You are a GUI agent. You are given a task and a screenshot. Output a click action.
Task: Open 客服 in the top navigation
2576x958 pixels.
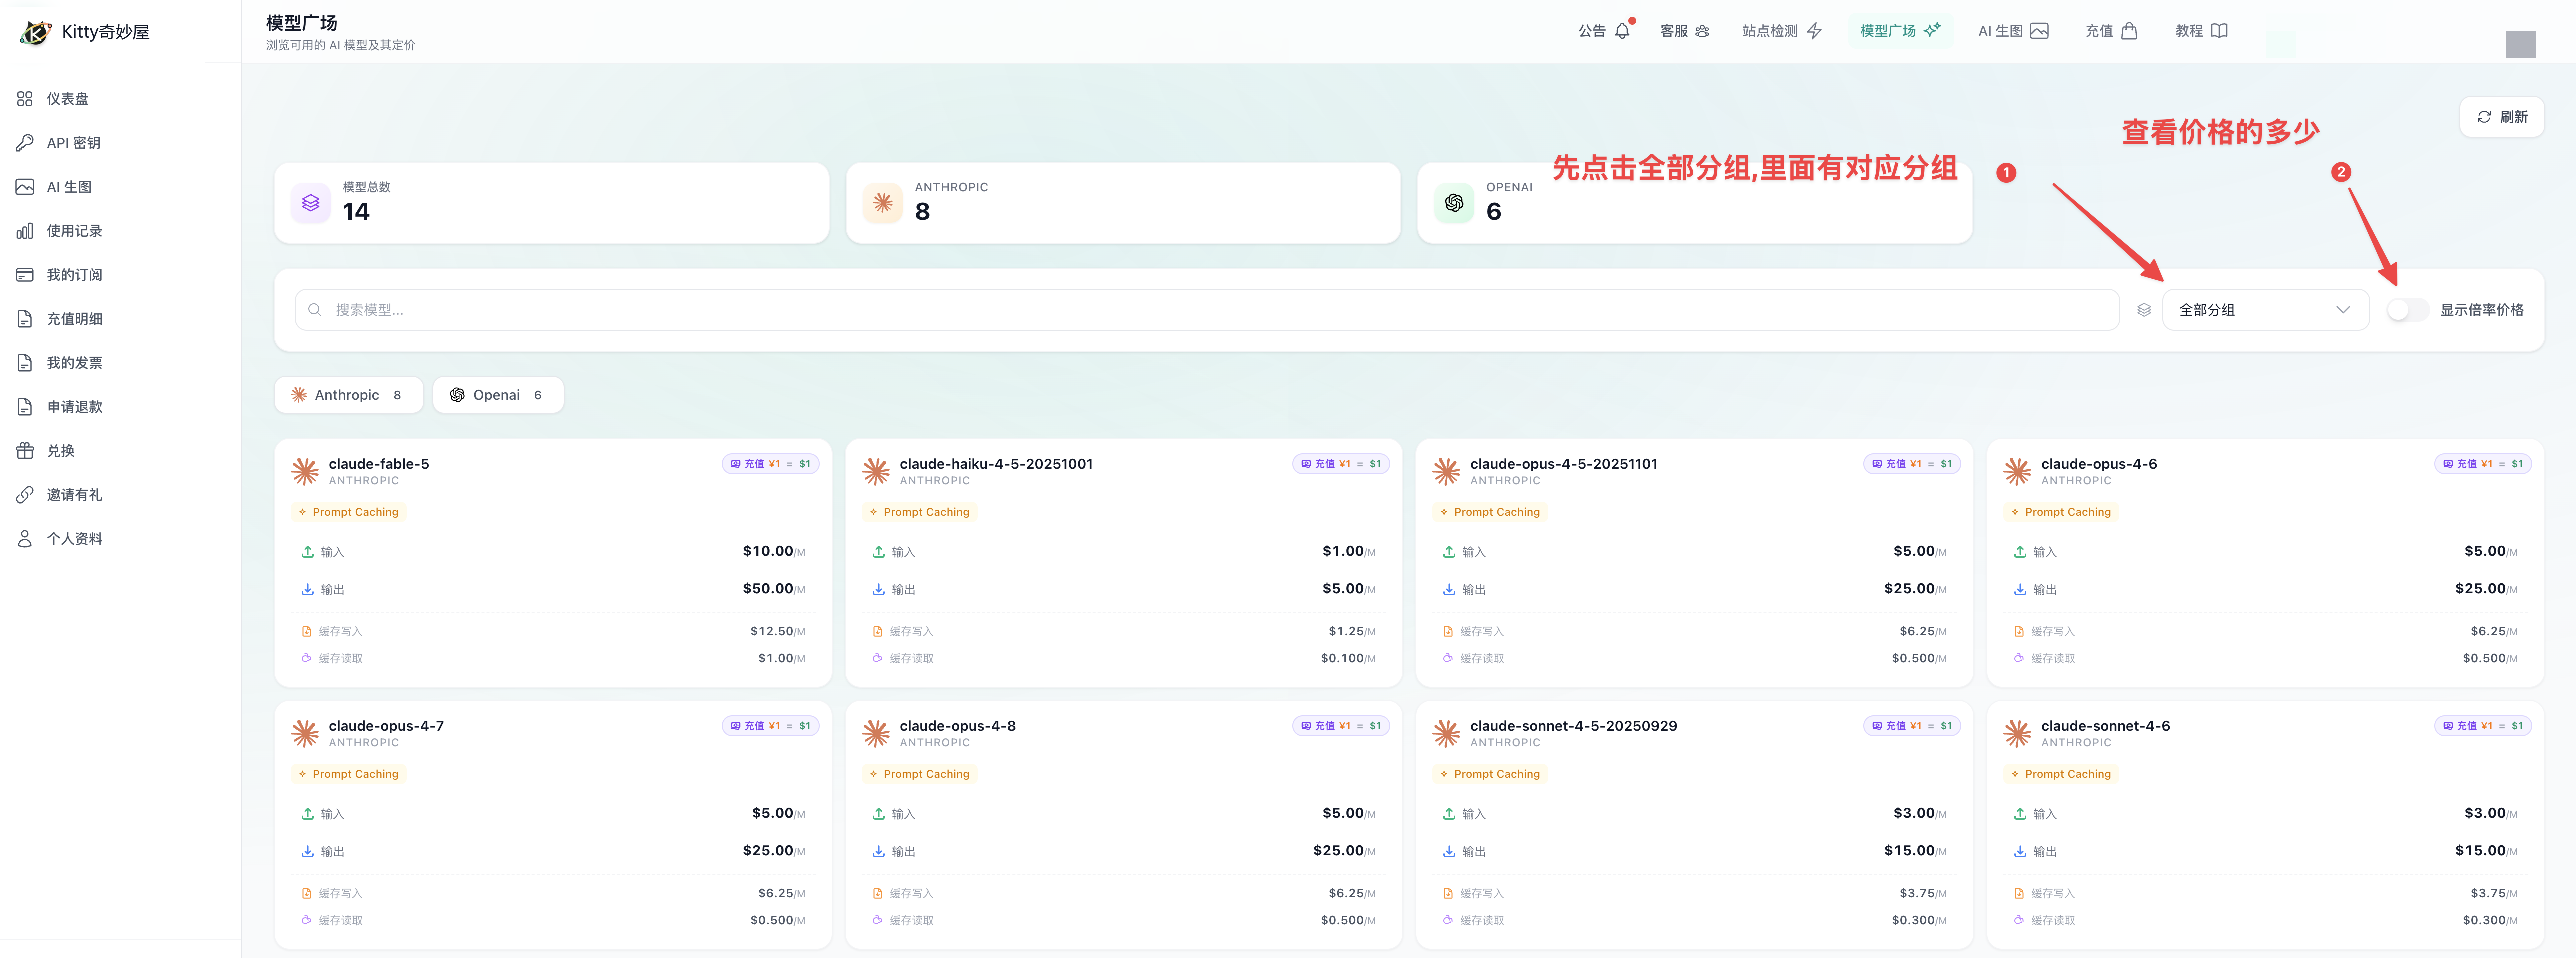coord(1685,31)
